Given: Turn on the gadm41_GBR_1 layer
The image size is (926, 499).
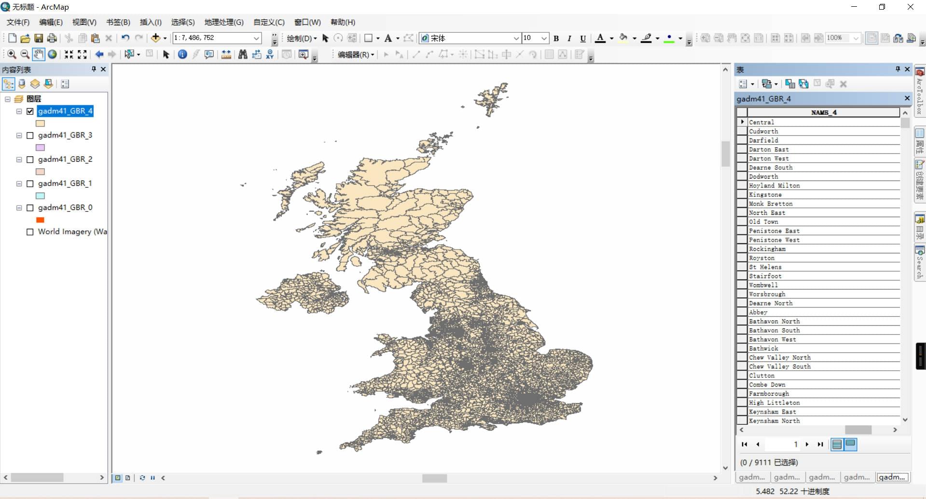Looking at the screenshot, I should click(x=30, y=183).
